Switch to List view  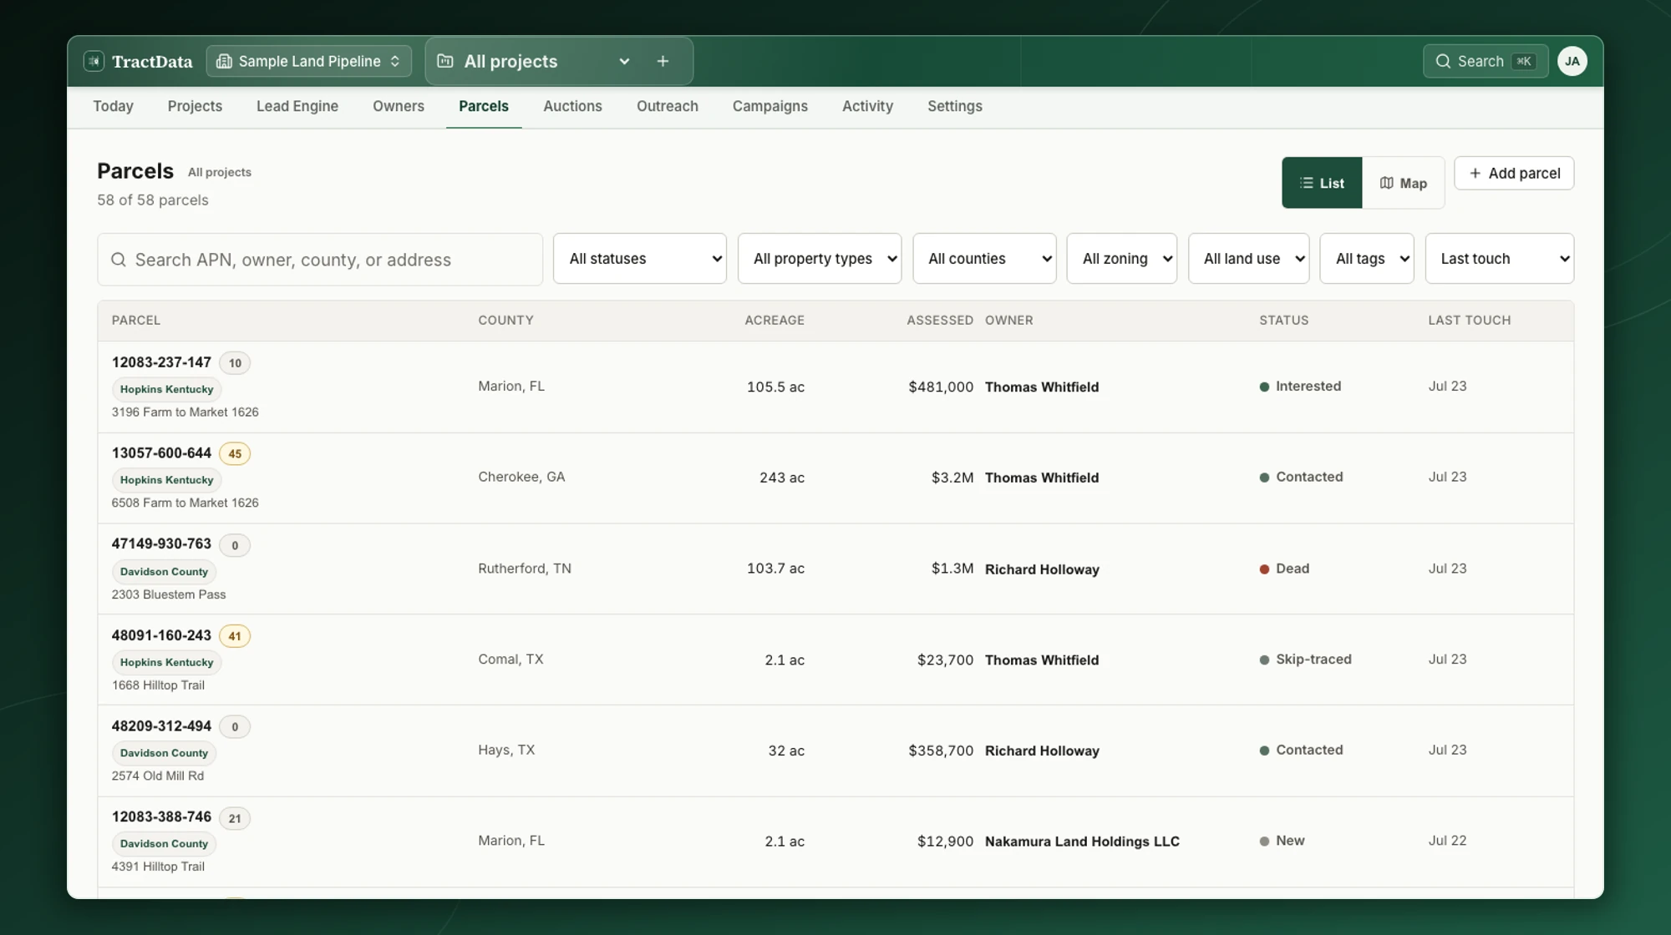[x=1322, y=183]
